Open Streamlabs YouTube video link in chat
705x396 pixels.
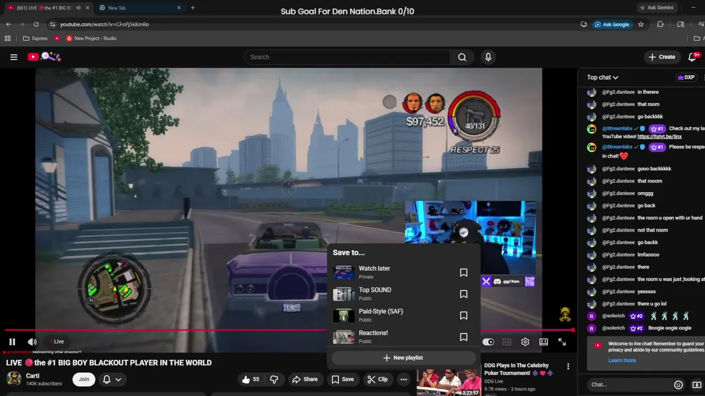[x=659, y=136]
